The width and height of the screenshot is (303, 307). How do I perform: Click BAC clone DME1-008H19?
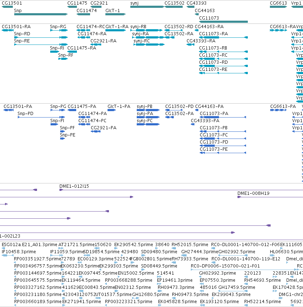[270, 197]
